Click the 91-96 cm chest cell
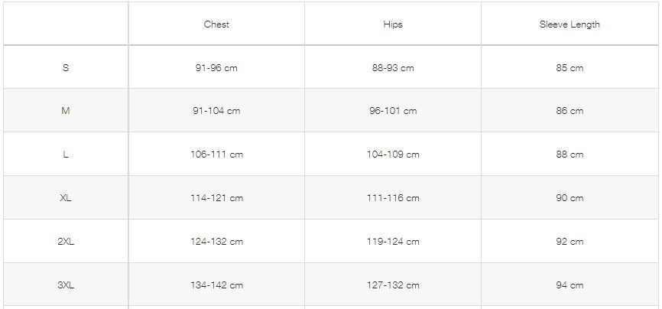The height and width of the screenshot is (309, 662). coord(216,68)
